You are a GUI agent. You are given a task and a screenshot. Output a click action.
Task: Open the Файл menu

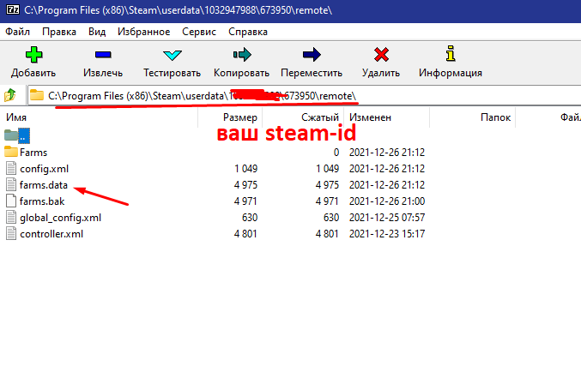tap(17, 32)
